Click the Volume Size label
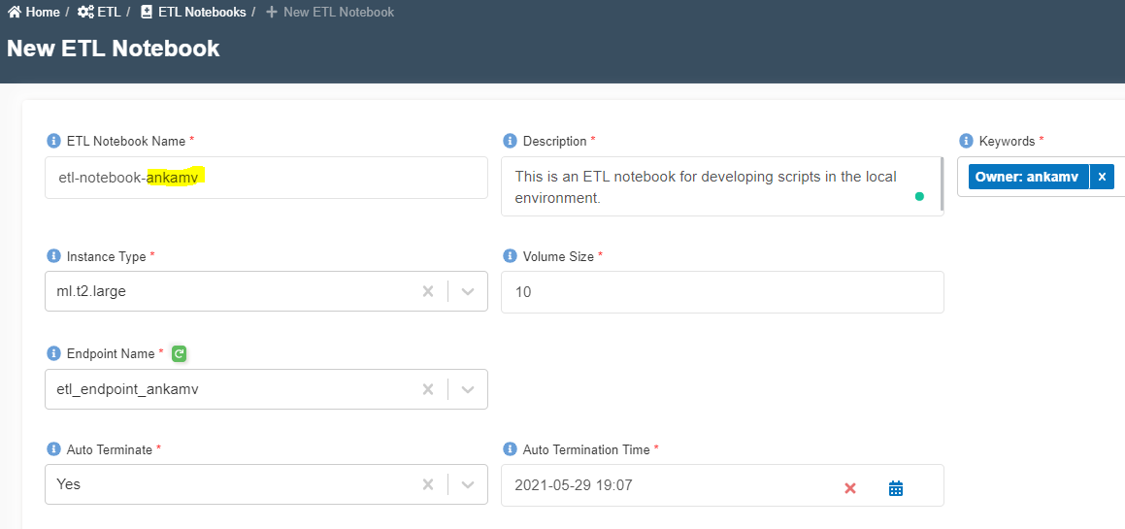Image resolution: width=1125 pixels, height=529 pixels. 558,256
